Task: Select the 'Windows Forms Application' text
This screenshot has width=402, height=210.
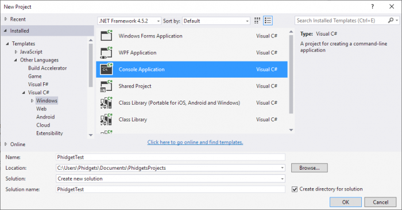Action: pyautogui.click(x=150, y=36)
